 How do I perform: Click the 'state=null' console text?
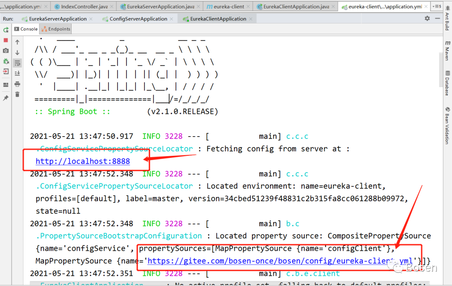[x=58, y=211]
